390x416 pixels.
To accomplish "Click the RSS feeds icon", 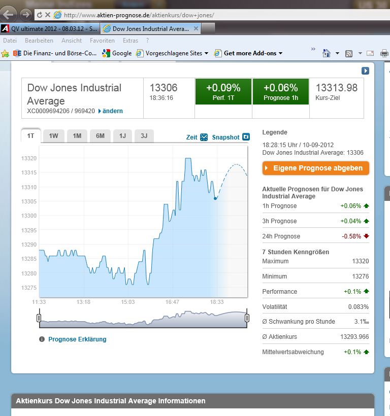I will 349,54.
